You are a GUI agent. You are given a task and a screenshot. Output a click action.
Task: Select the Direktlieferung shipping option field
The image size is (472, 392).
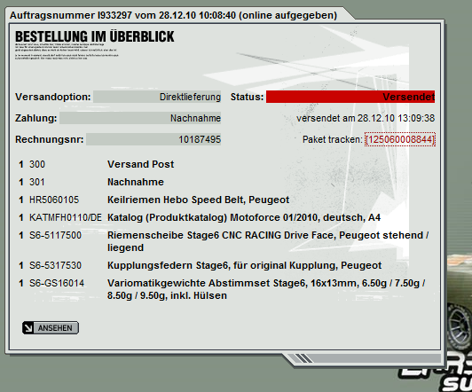click(157, 97)
